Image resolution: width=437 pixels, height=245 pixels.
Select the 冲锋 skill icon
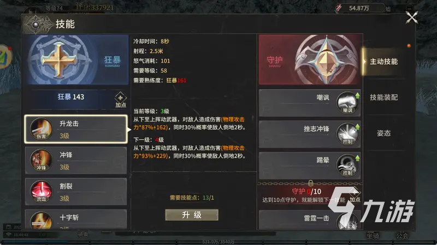tap(42, 160)
